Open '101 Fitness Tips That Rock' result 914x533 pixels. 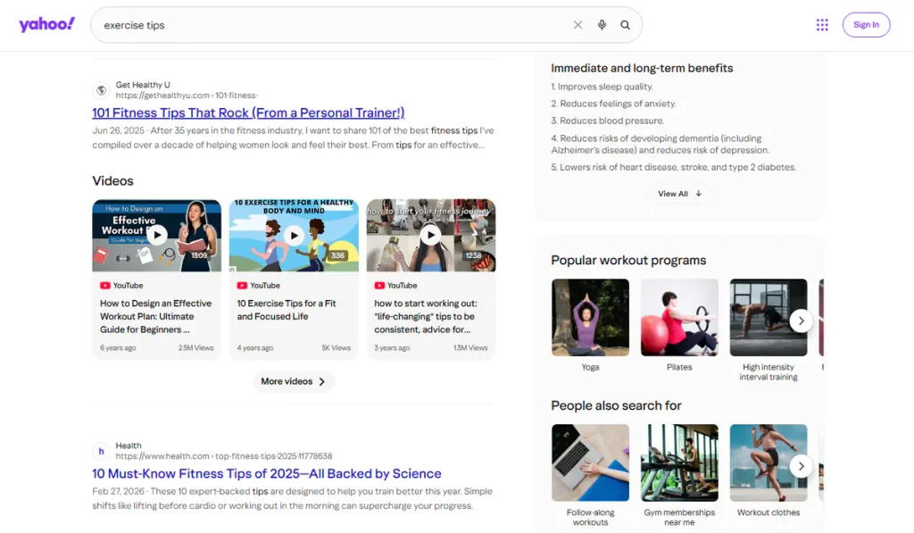point(248,112)
